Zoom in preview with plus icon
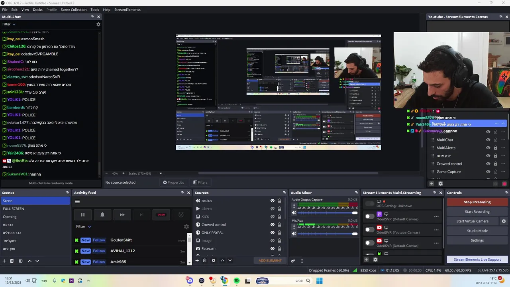The image size is (510, 287). point(123,173)
